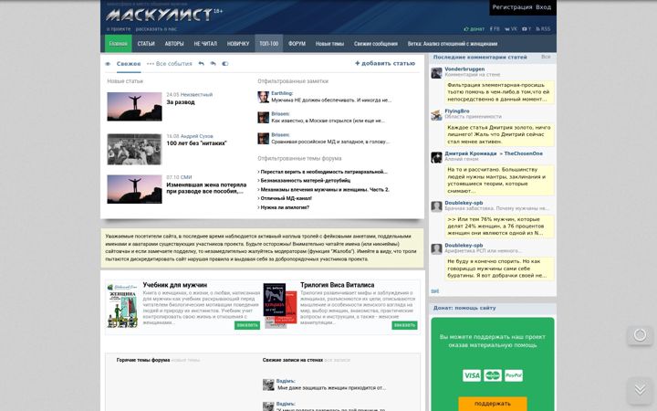Click the Маскулист site logo
This screenshot has width=657, height=411.
tap(160, 16)
